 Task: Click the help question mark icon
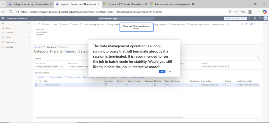(260, 18)
